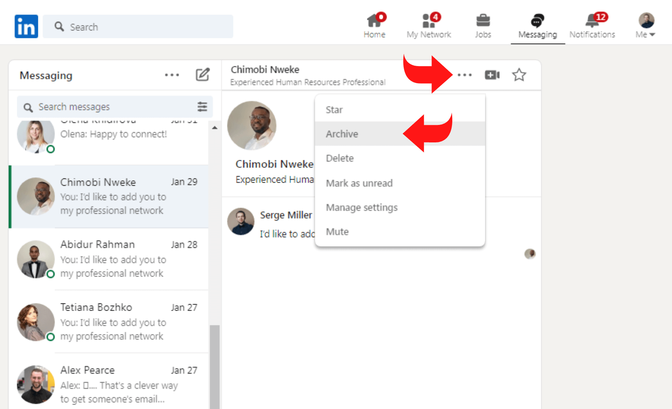Click Chimobi Nweke name in conversation header
The image size is (672, 409).
pos(265,69)
